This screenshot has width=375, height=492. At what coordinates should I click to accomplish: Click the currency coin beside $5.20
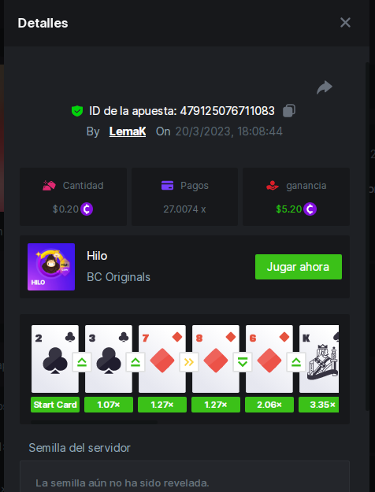310,209
